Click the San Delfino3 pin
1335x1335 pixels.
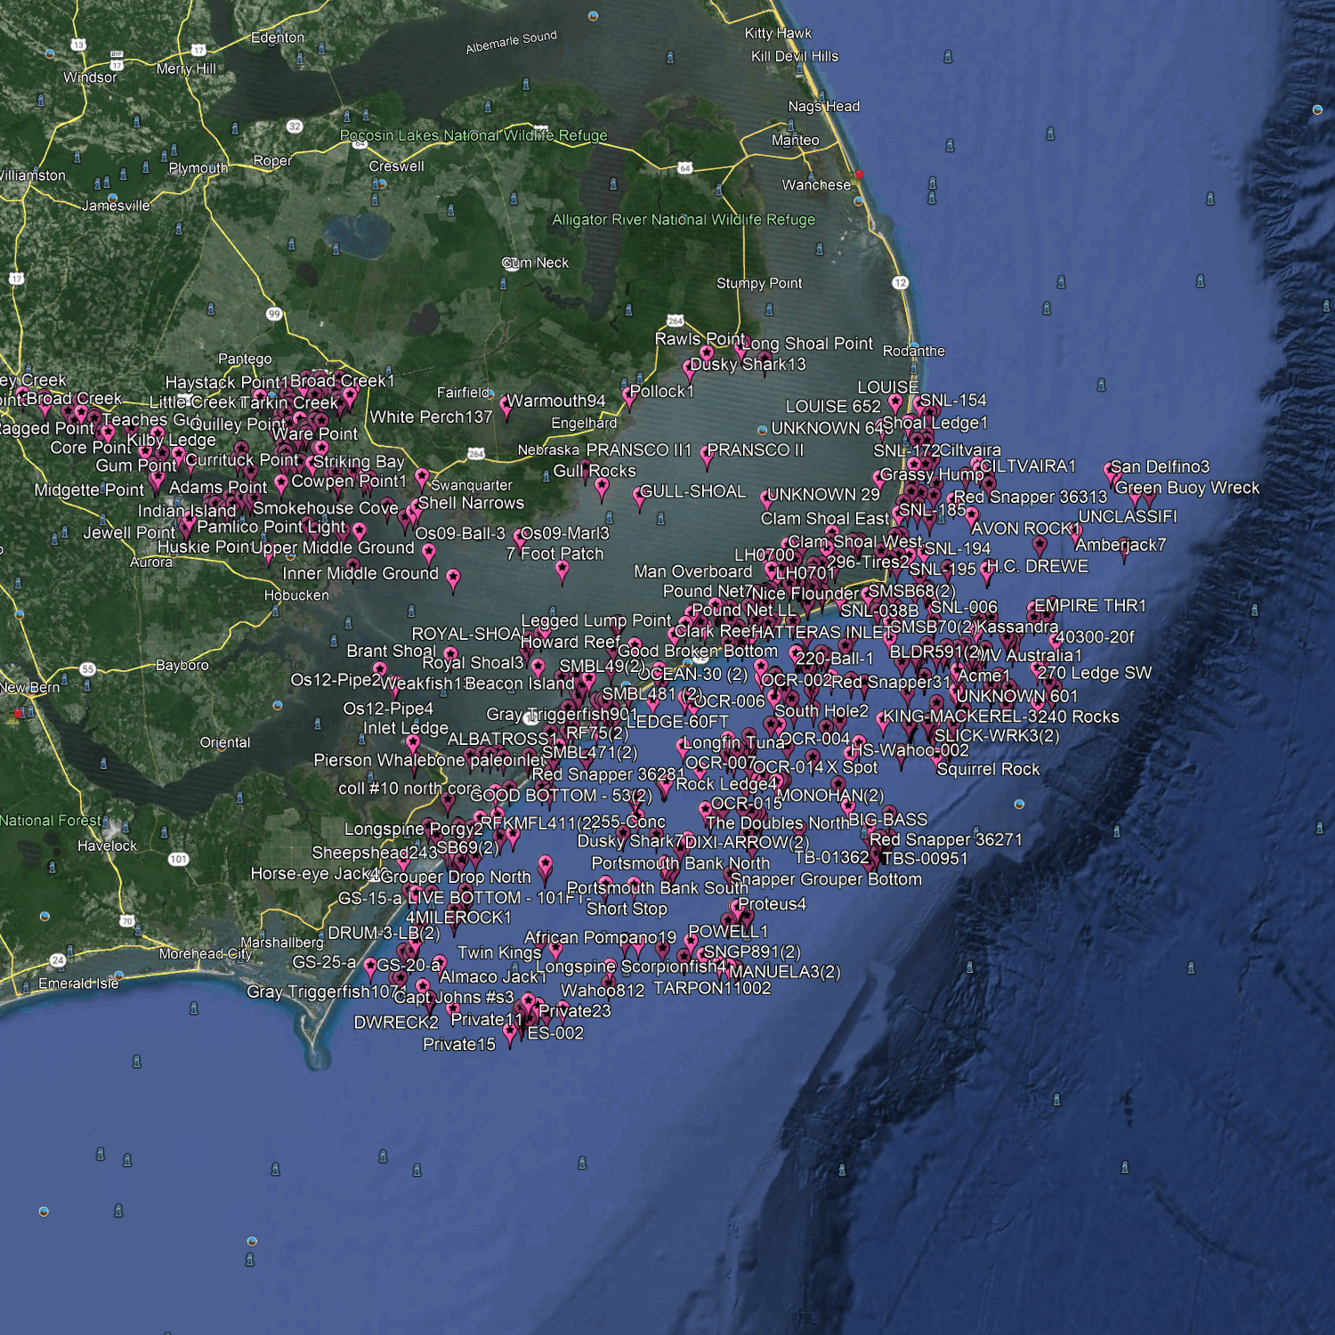(x=1112, y=473)
